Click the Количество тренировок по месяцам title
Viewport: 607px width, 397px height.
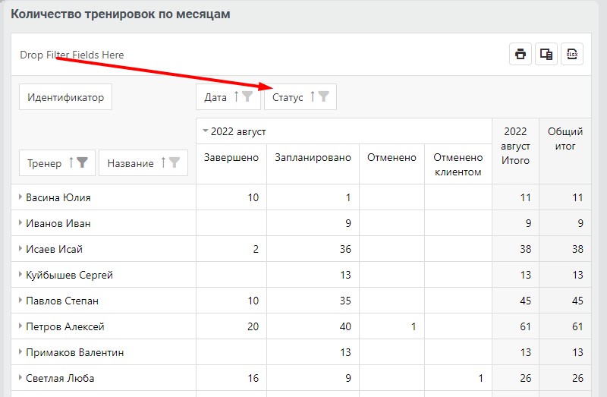click(121, 14)
